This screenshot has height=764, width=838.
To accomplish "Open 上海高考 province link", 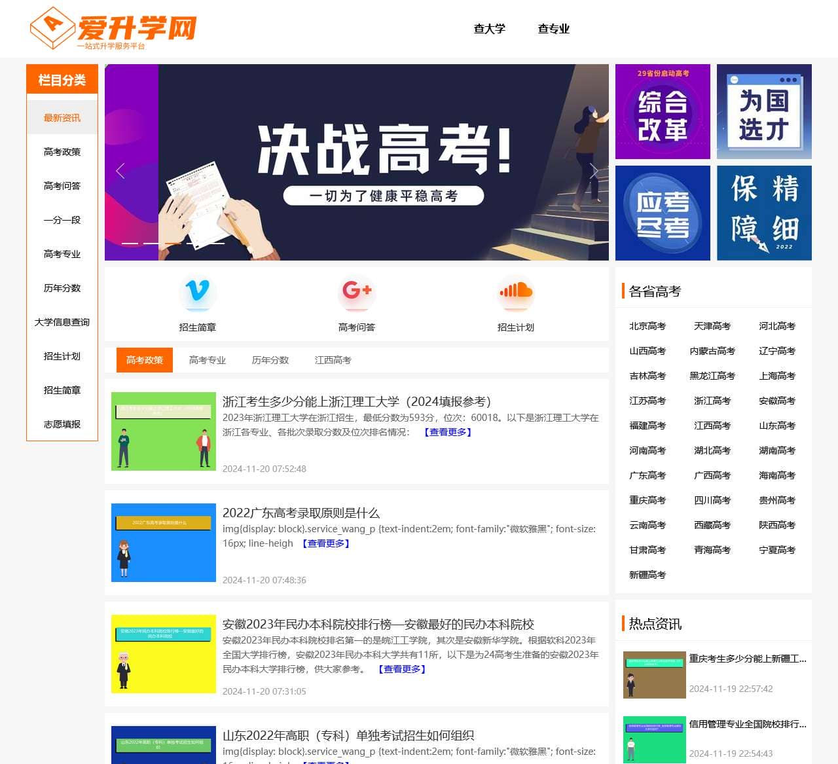I will [x=777, y=376].
